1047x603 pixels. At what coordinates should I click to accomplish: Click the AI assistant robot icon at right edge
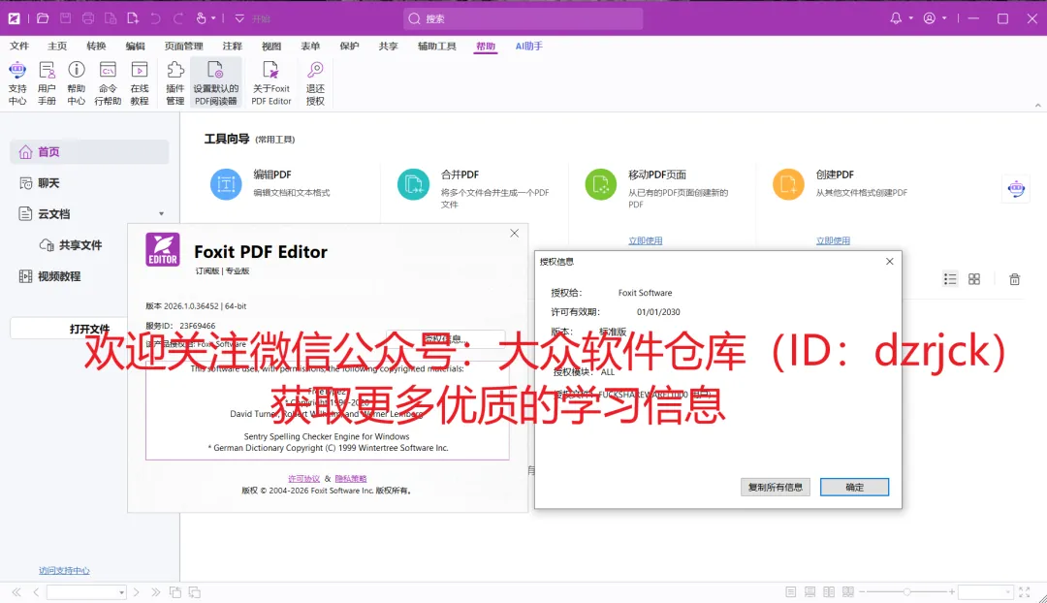(x=1016, y=189)
